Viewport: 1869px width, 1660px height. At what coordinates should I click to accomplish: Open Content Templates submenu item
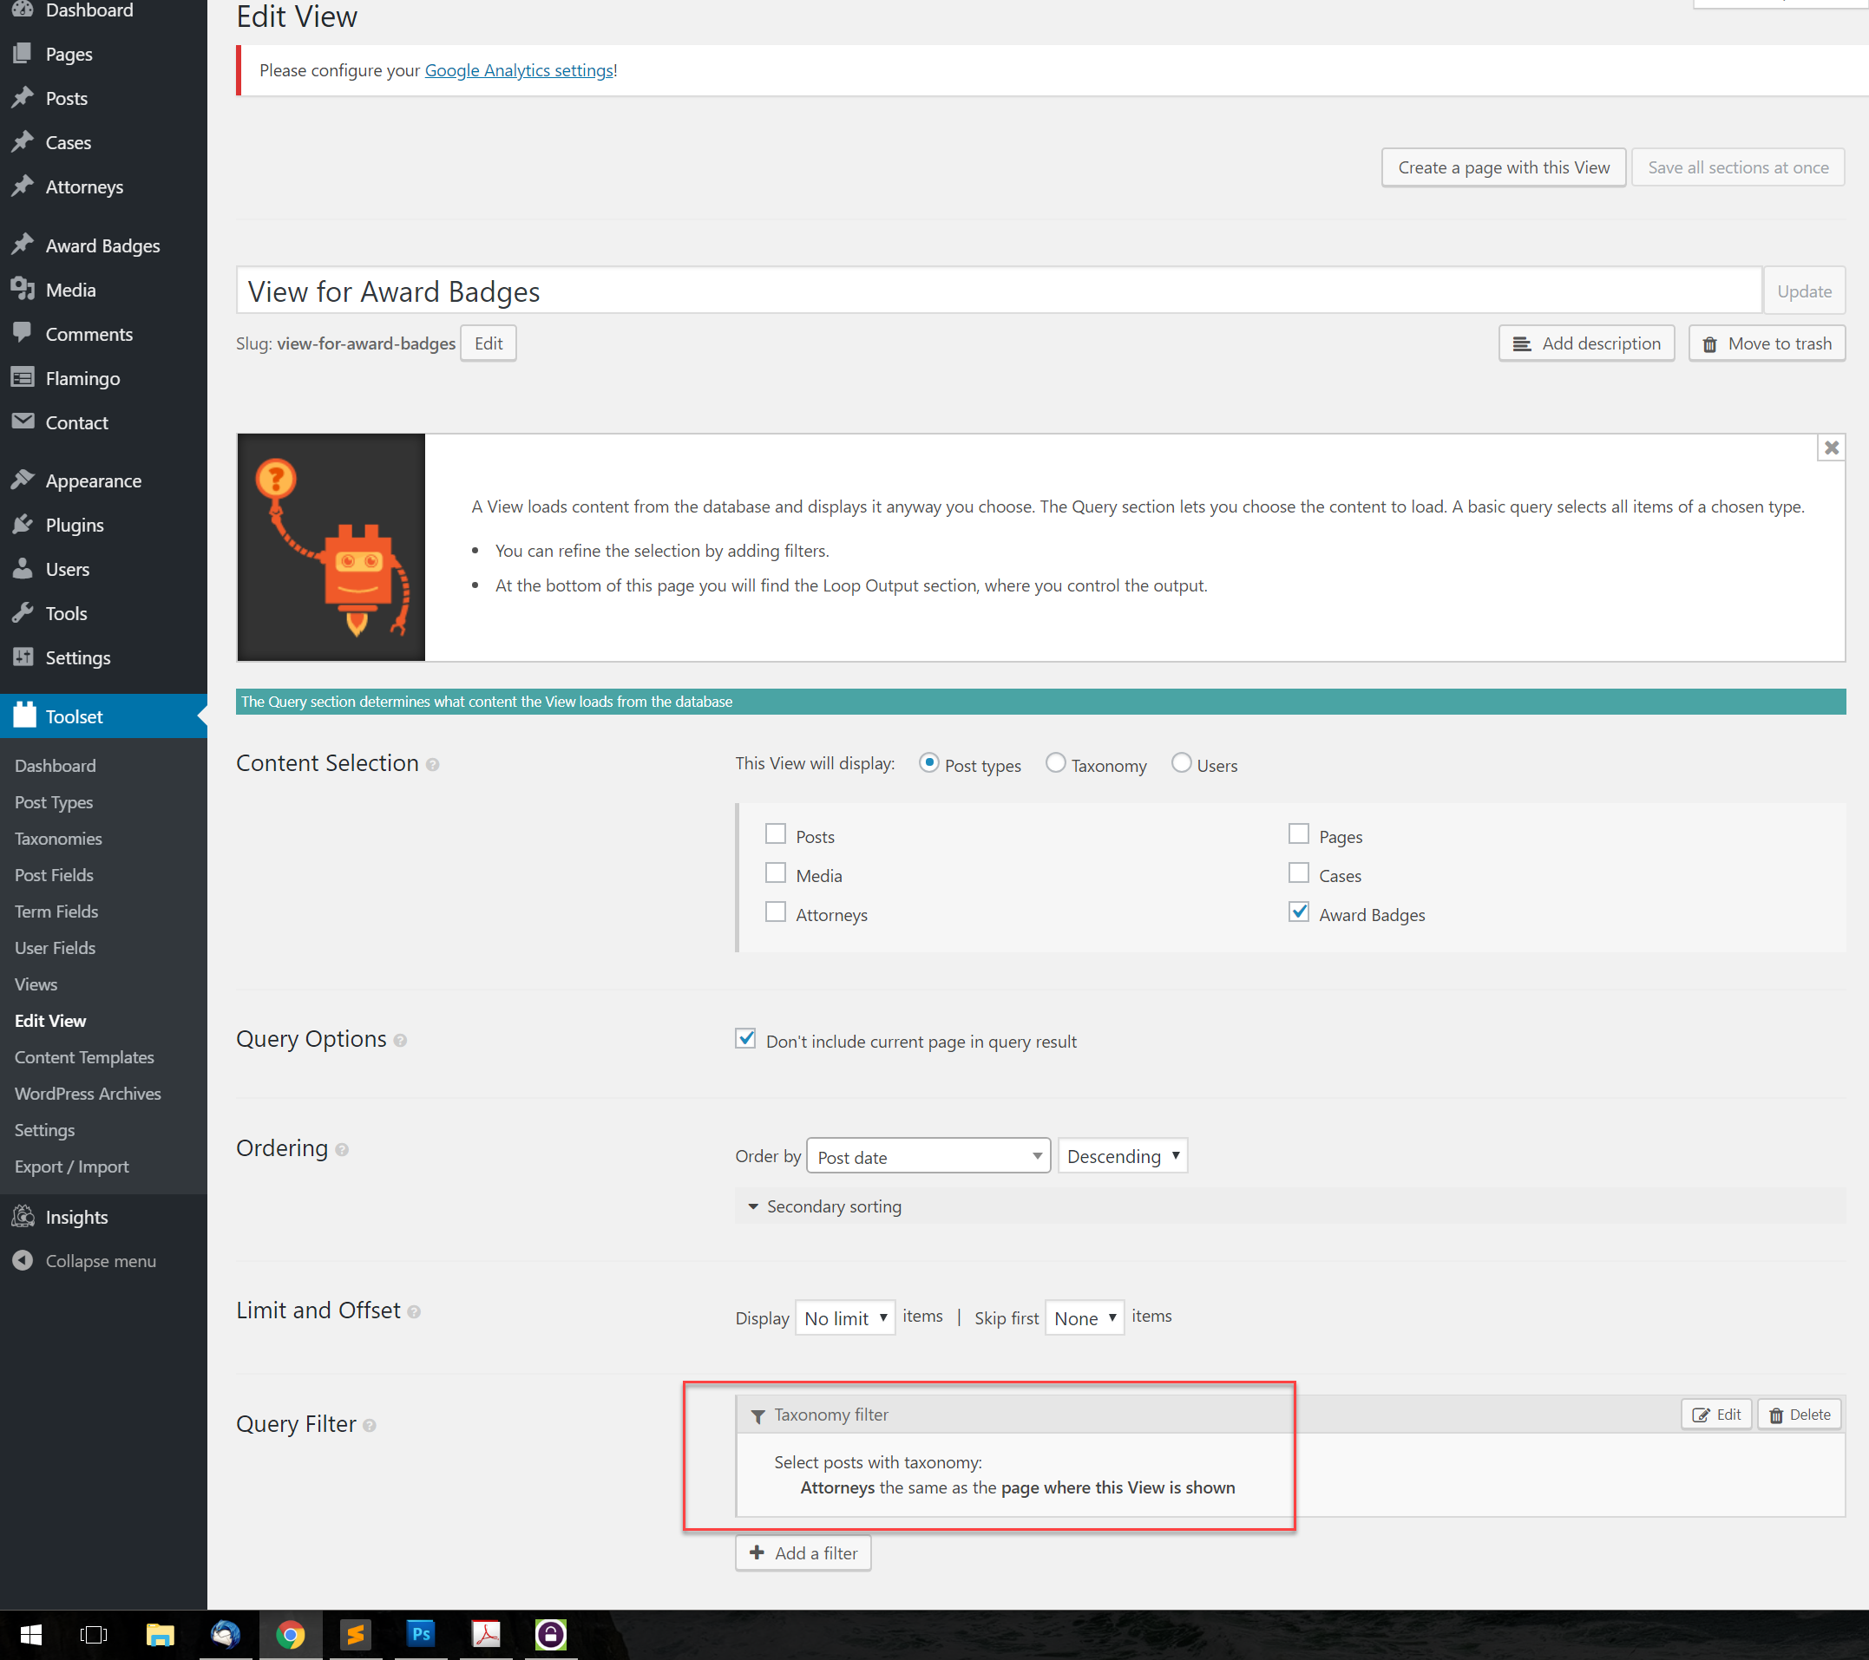coord(84,1056)
